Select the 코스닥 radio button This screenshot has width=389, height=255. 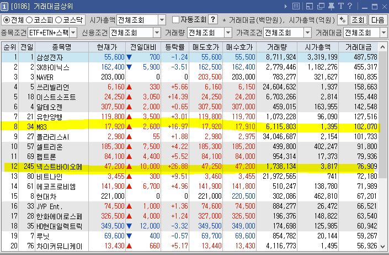[x=58, y=20]
